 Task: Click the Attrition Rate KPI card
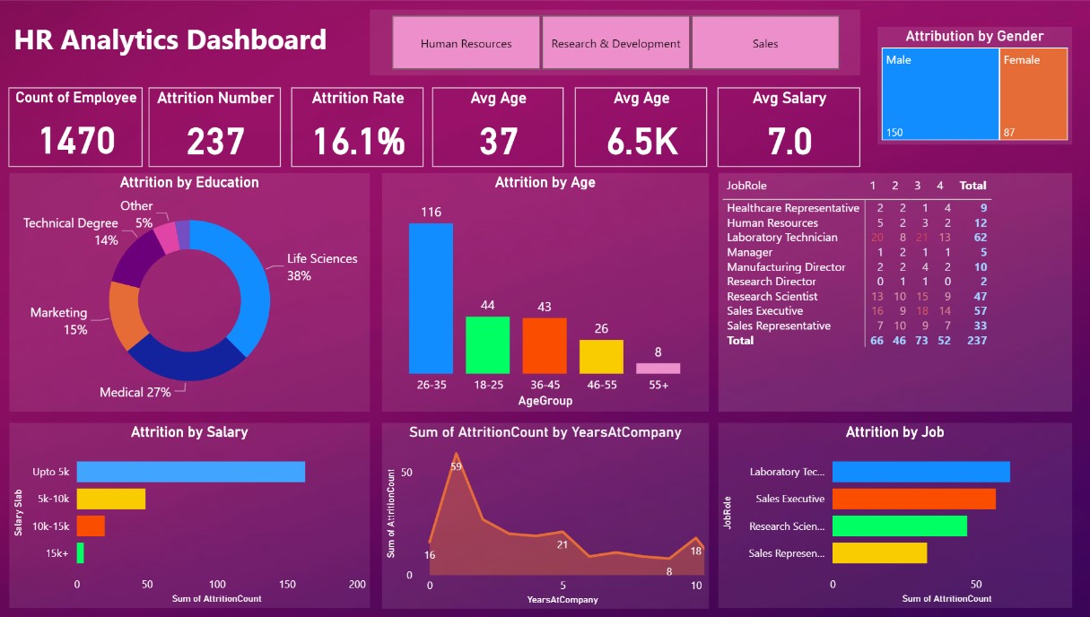click(x=356, y=126)
